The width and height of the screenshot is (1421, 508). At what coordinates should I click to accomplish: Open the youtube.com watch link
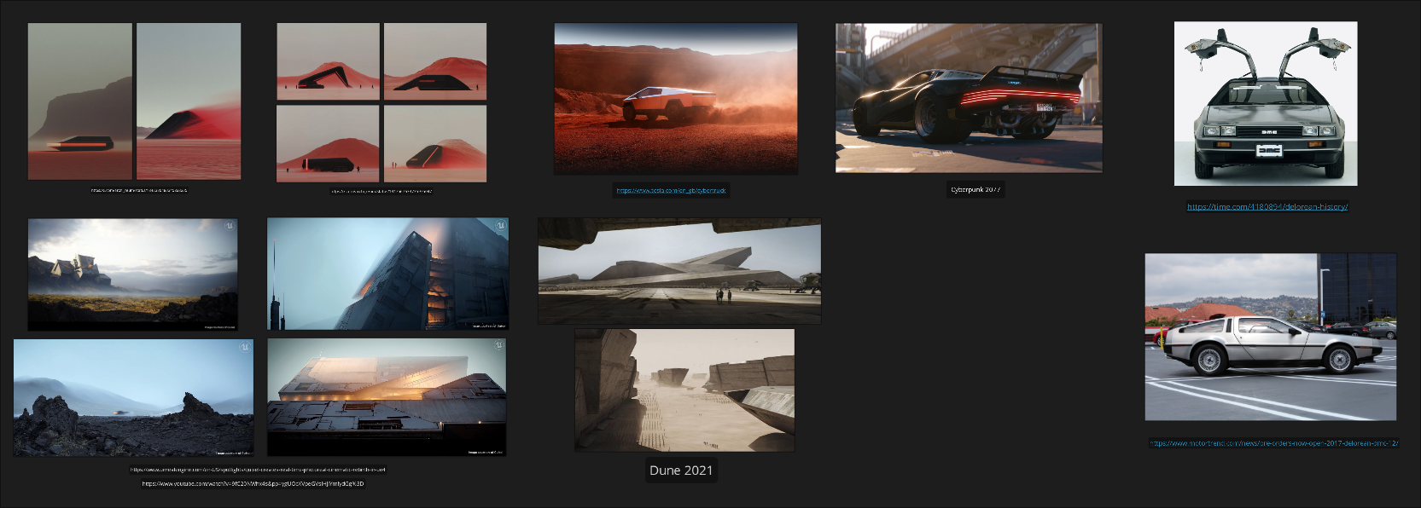pyautogui.click(x=253, y=483)
